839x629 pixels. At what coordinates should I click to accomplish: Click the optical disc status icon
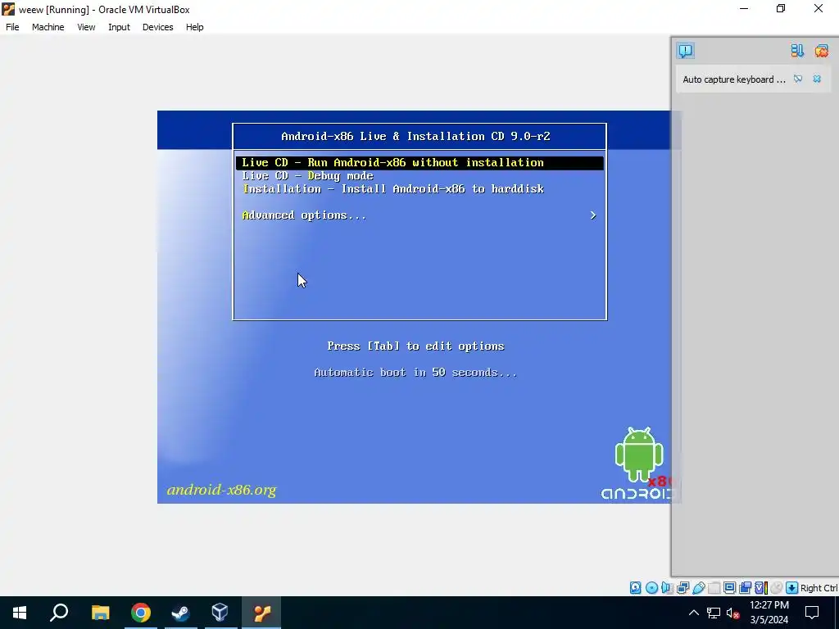tap(651, 588)
